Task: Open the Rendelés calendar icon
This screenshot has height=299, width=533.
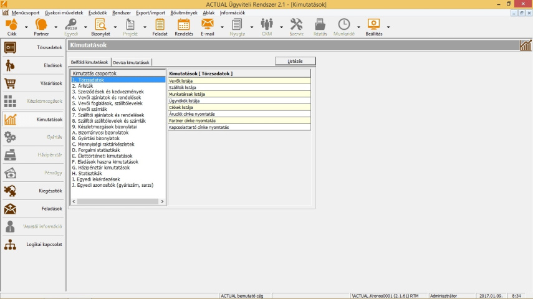Action: [x=183, y=25]
